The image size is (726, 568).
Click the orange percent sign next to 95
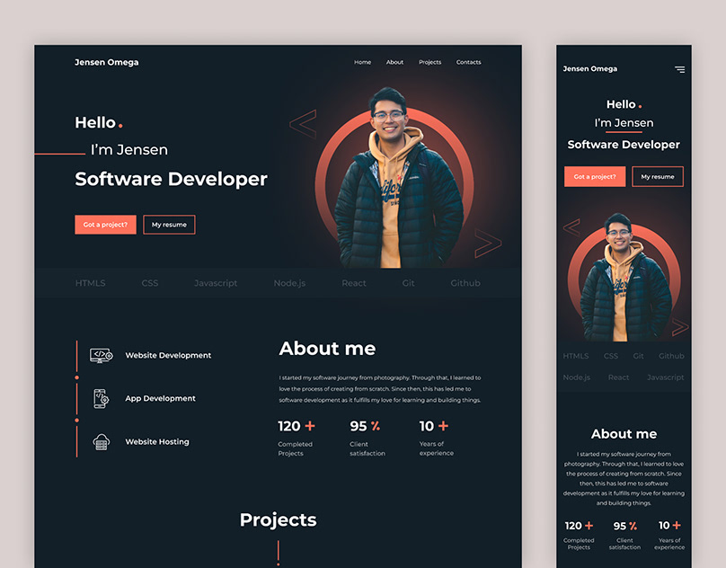click(x=376, y=426)
